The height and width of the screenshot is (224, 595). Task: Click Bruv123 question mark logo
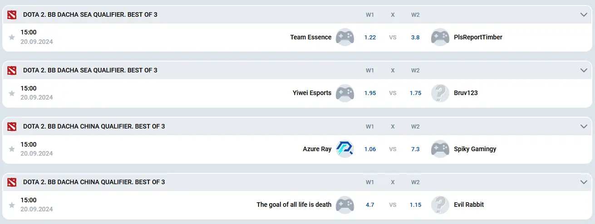click(x=440, y=93)
